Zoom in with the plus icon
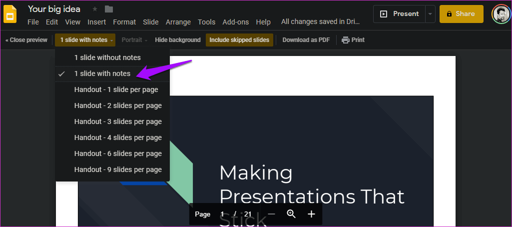The width and height of the screenshot is (512, 227). [x=312, y=214]
